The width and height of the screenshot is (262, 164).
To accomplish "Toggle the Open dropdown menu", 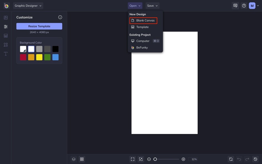I will pos(135,6).
